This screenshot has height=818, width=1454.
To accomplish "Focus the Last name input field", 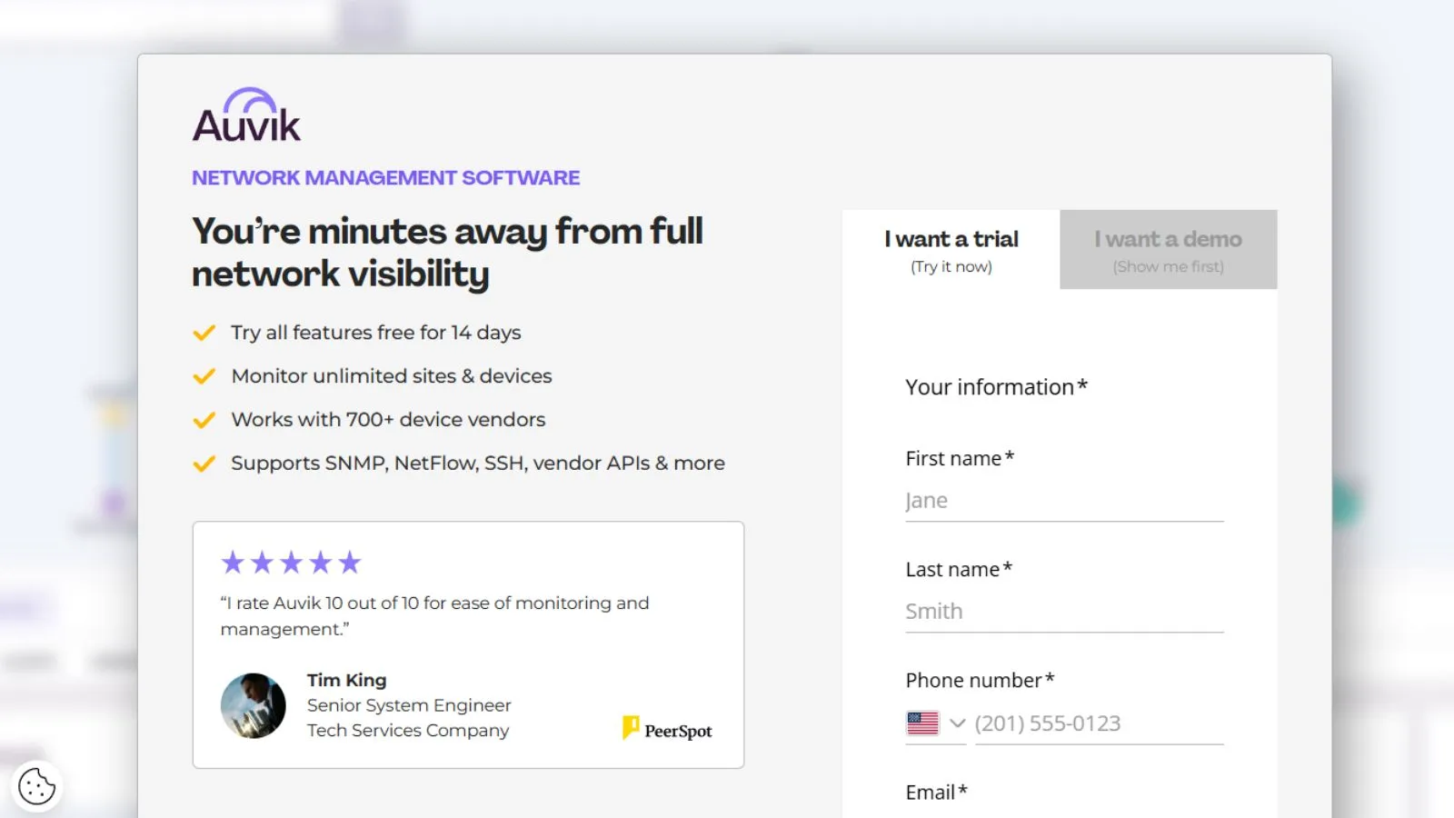I will click(x=1064, y=612).
